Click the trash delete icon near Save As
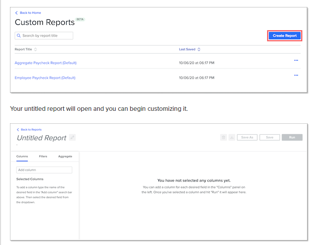Image resolution: width=315 pixels, height=245 pixels. (x=224, y=137)
